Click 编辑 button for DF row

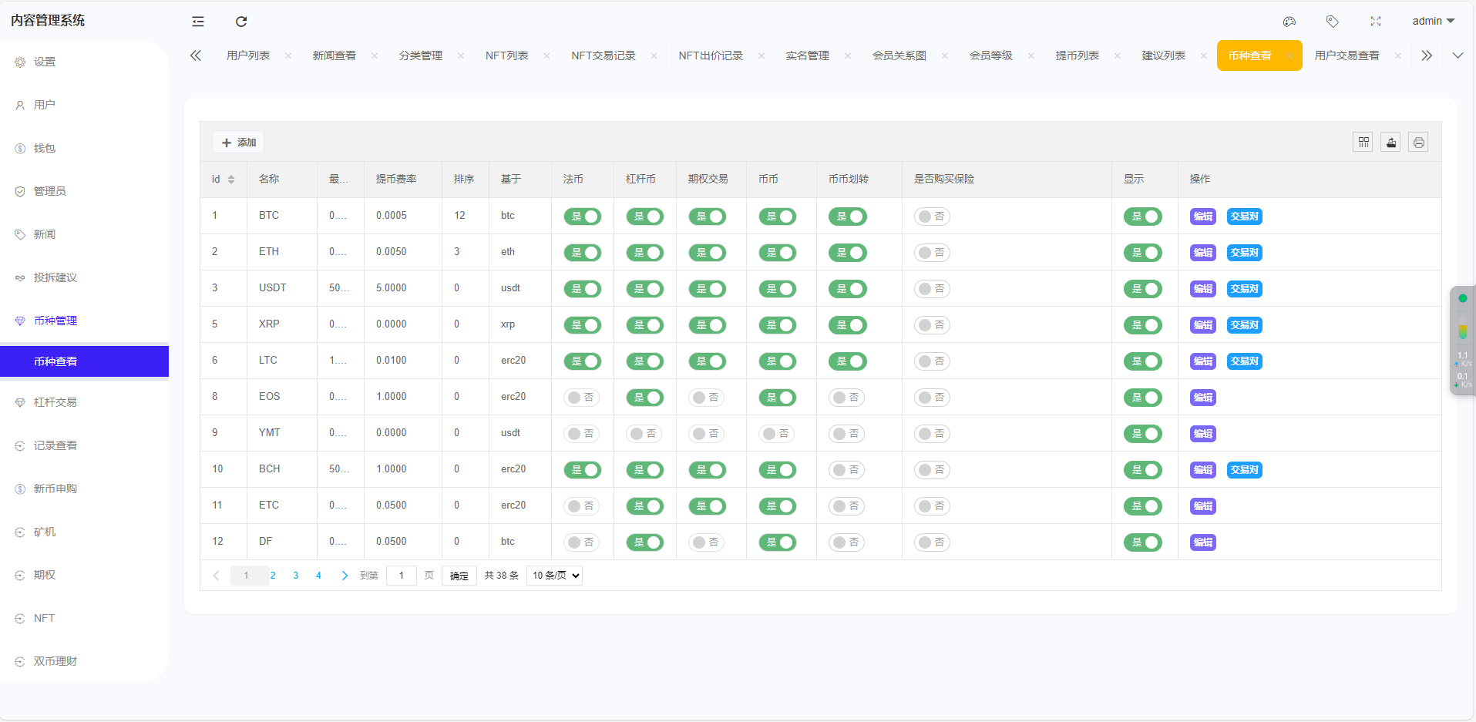tap(1203, 542)
